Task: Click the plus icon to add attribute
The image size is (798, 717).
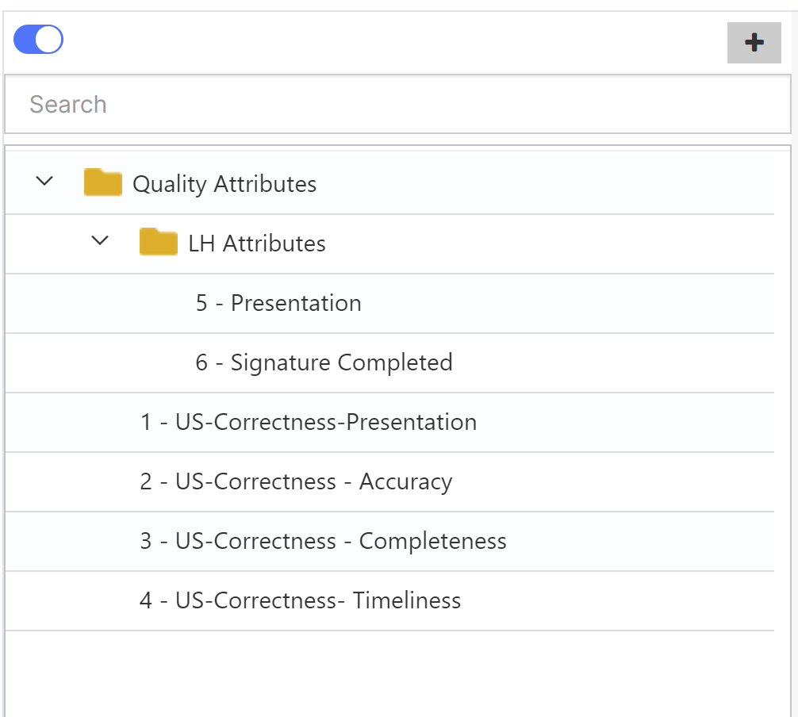Action: click(x=754, y=43)
